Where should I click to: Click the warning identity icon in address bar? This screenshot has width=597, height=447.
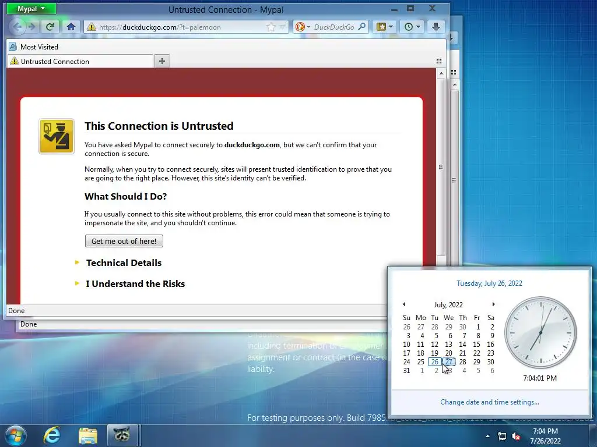(92, 27)
